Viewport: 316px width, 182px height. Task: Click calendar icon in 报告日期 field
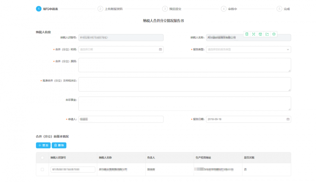click(288, 119)
